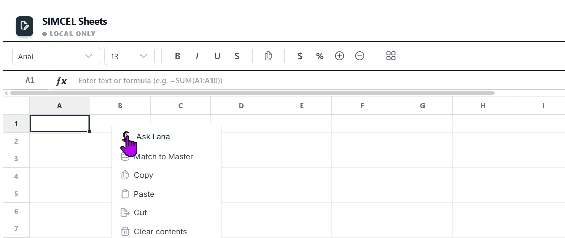The image size is (565, 238).
Task: Select column I header
Action: coord(539,106)
